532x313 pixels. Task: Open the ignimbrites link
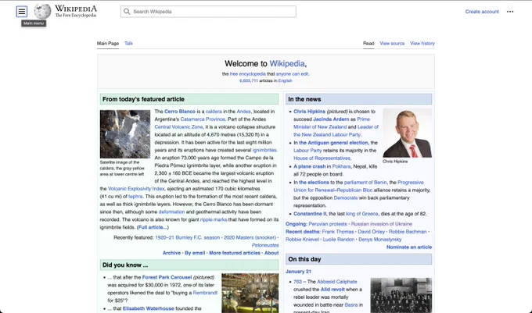(x=264, y=150)
